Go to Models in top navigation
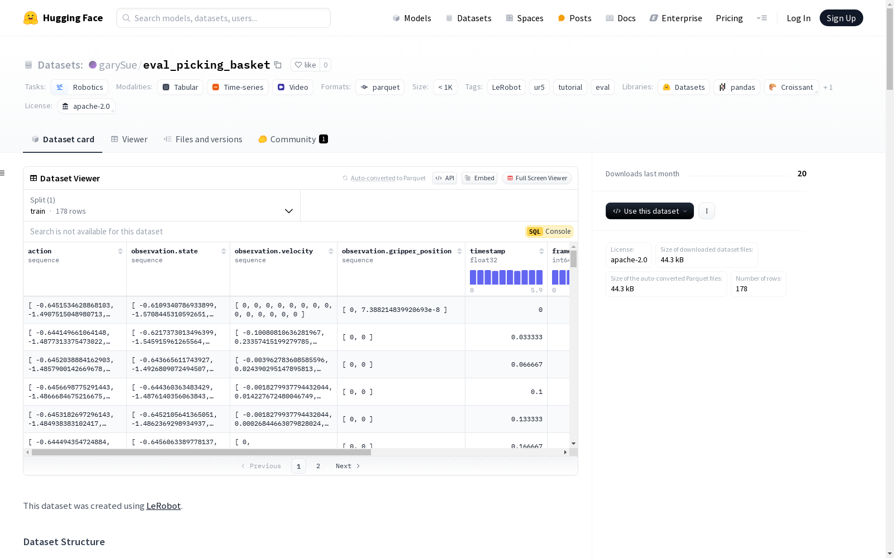The height and width of the screenshot is (558, 894). pos(412,18)
